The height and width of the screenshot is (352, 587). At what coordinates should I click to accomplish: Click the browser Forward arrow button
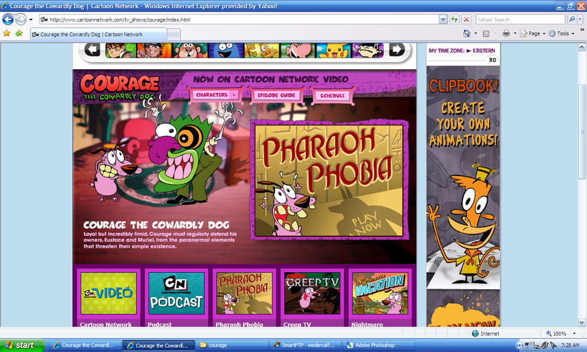click(x=21, y=19)
